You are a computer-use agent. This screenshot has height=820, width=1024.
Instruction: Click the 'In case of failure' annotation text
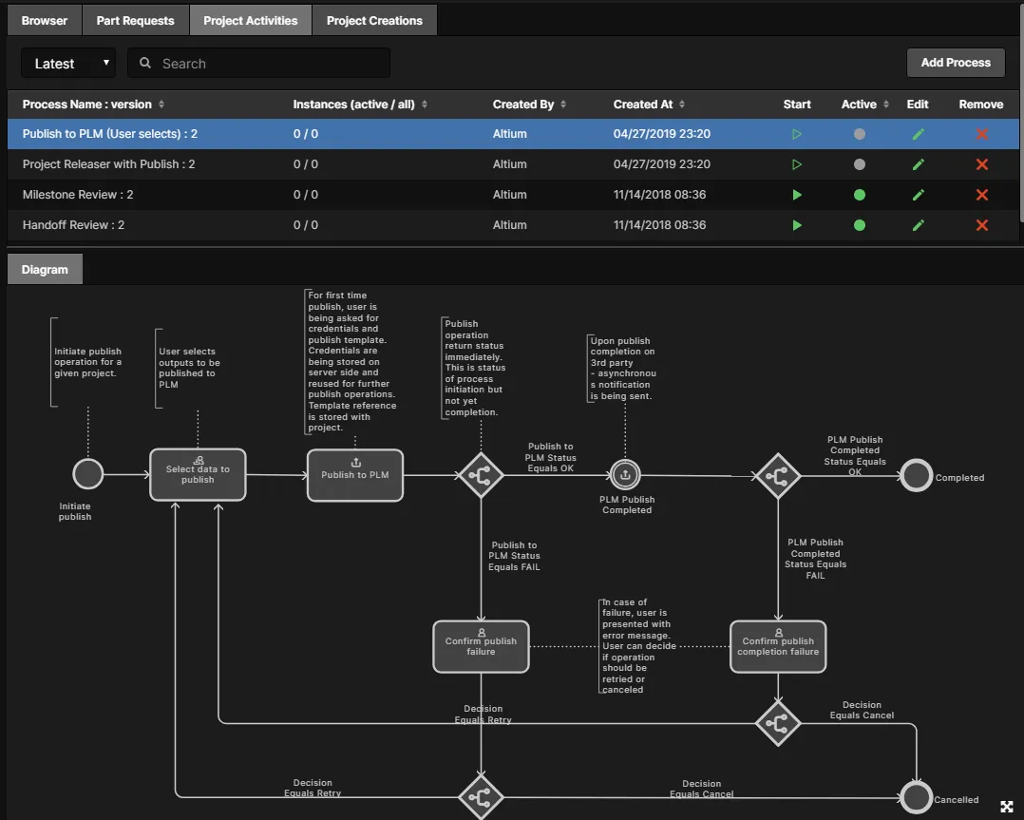[638, 645]
